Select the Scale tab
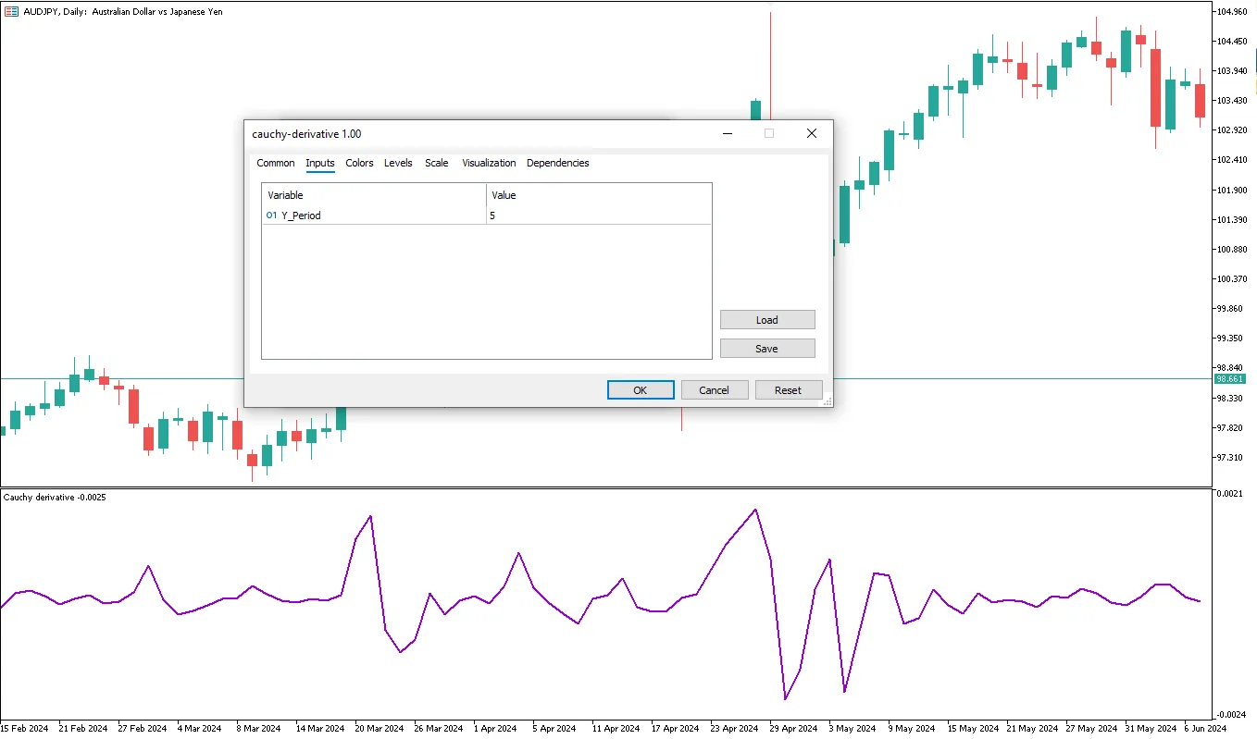 point(436,163)
